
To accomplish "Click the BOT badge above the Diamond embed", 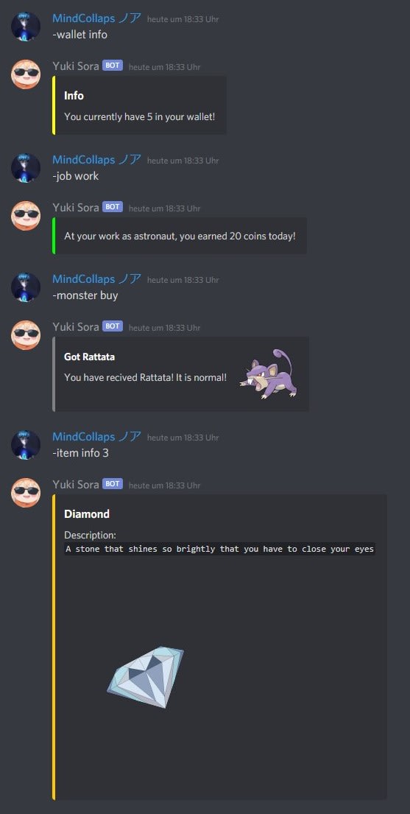I will point(113,484).
